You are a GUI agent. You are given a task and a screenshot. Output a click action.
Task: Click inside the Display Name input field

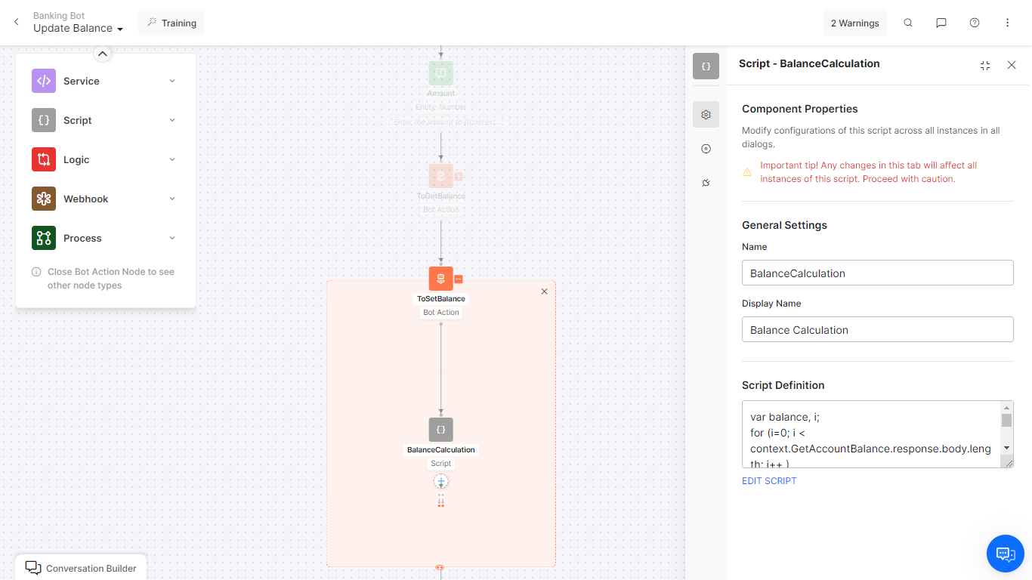(x=876, y=329)
